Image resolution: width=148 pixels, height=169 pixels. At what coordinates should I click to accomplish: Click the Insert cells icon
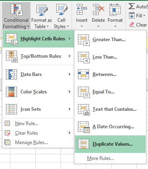coord(82,9)
